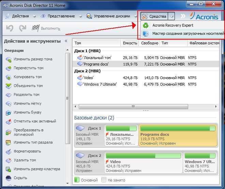Click the Undo arrow icon
This screenshot has width=225, height=189.
pos(10,28)
